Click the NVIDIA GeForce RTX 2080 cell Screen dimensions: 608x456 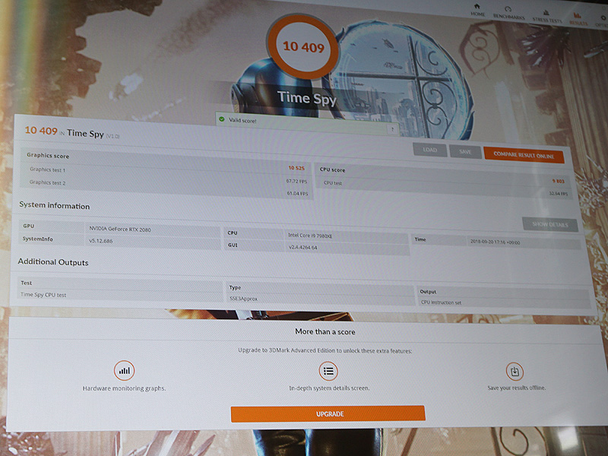(x=152, y=230)
